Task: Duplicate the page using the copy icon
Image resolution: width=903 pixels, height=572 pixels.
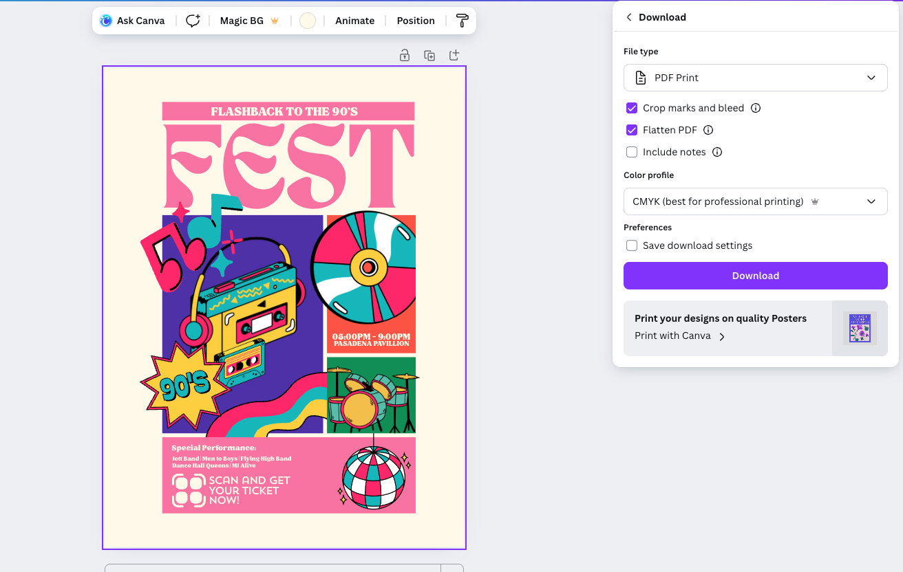Action: 429,55
